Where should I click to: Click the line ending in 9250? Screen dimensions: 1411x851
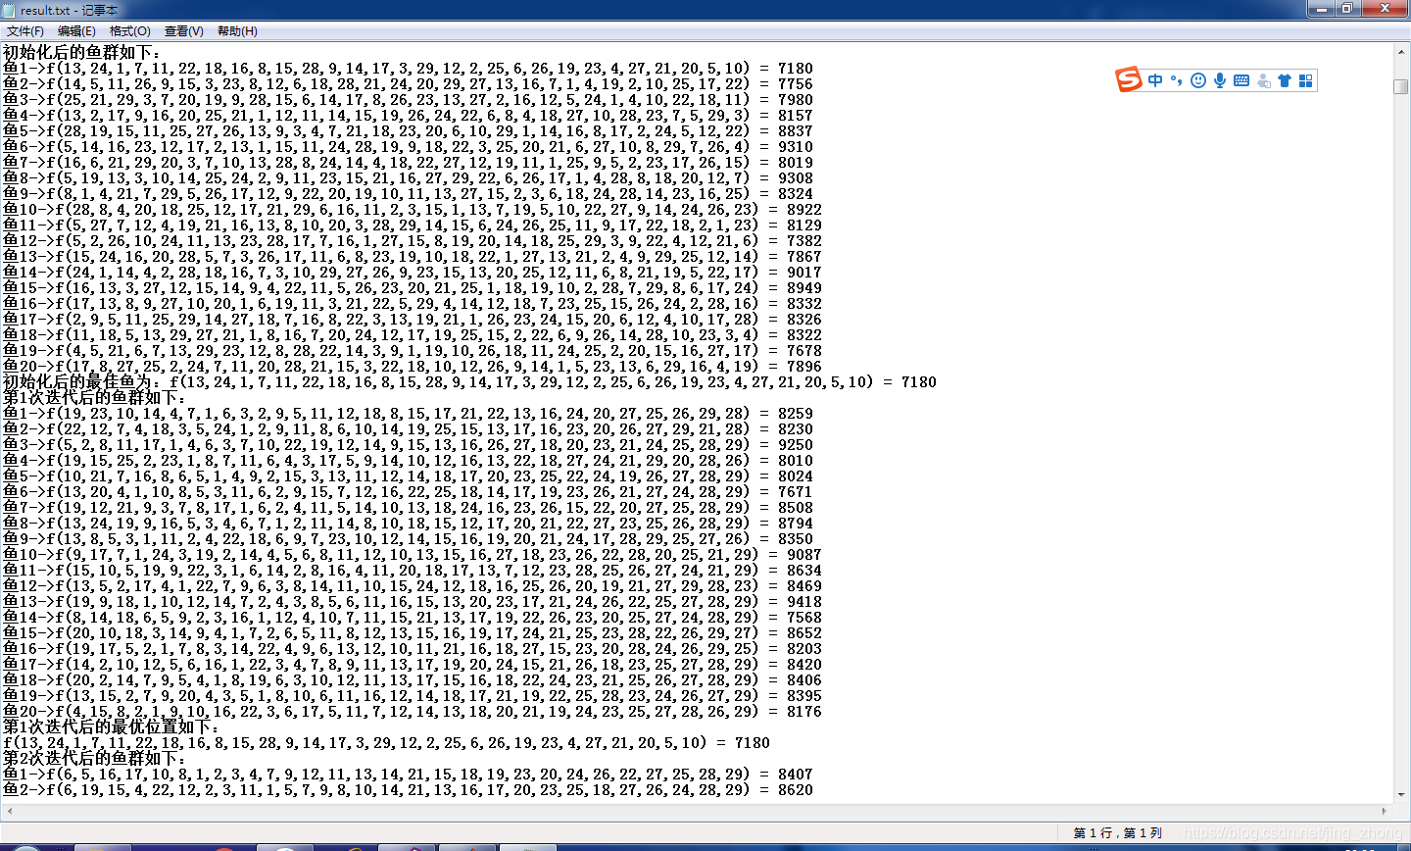[408, 445]
